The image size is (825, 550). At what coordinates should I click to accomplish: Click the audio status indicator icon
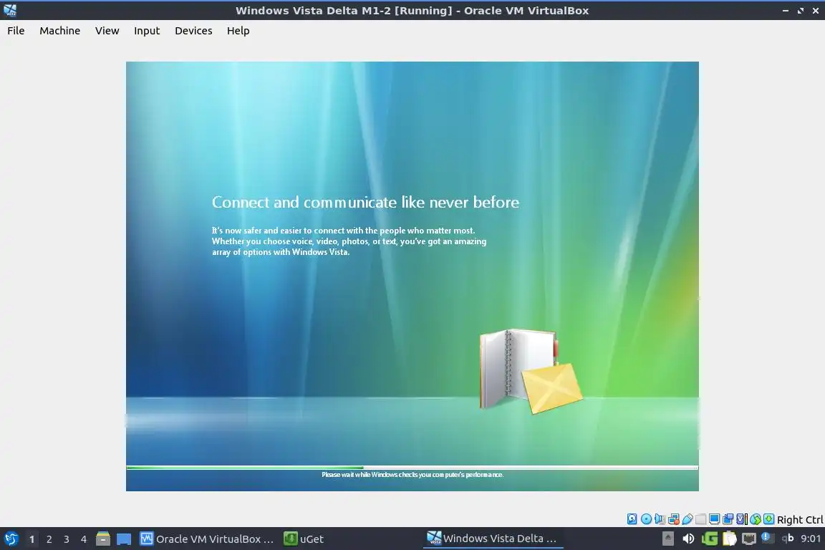tap(660, 519)
